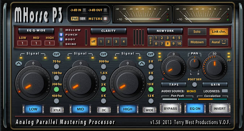
Task: Click the PAN knob
Action: coord(194,63)
